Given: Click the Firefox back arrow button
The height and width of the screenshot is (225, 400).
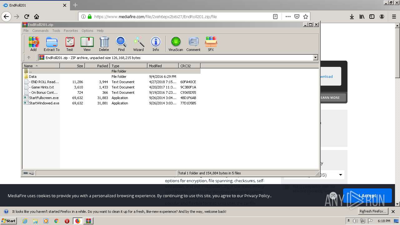Looking at the screenshot, I should click(x=6, y=17).
